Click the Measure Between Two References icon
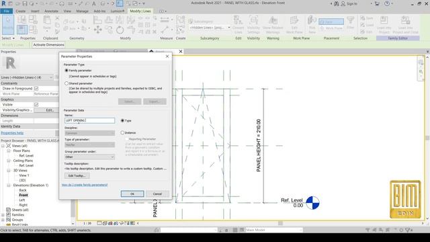The height and width of the screenshot is (242, 430). pyautogui.click(x=165, y=19)
